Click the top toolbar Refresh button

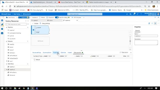pos(42,17)
